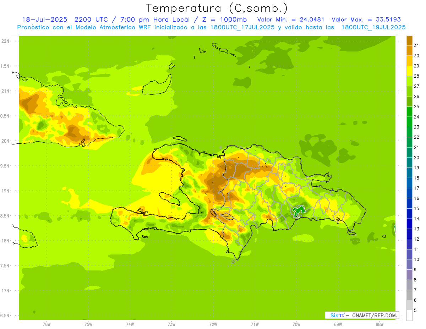Pick the teal legend band between 19 and 20
The width and height of the screenshot is (426, 329).
(x=409, y=163)
